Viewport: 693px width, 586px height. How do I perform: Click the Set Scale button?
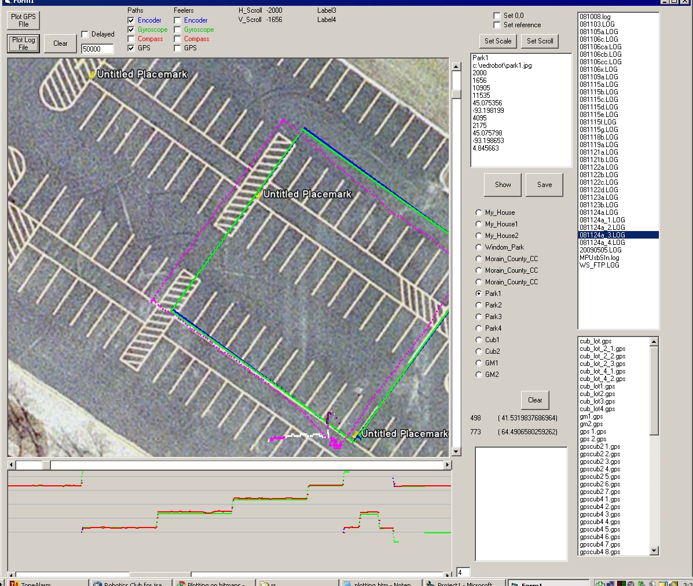point(498,41)
